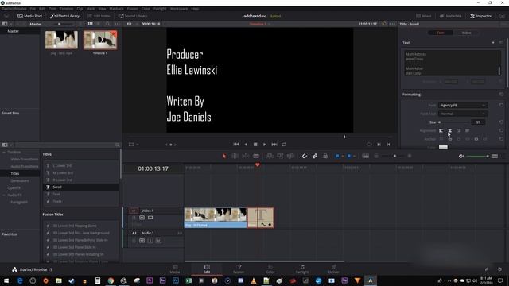Open the Fusion menu
Screen dimensions: 509x286
pos(133,9)
